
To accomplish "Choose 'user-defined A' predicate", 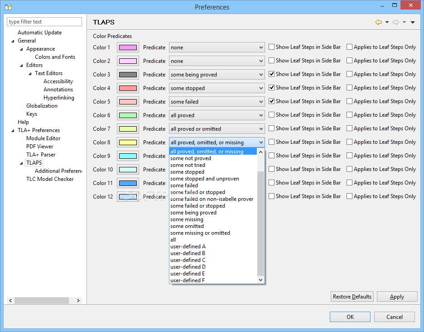I will click(x=213, y=247).
